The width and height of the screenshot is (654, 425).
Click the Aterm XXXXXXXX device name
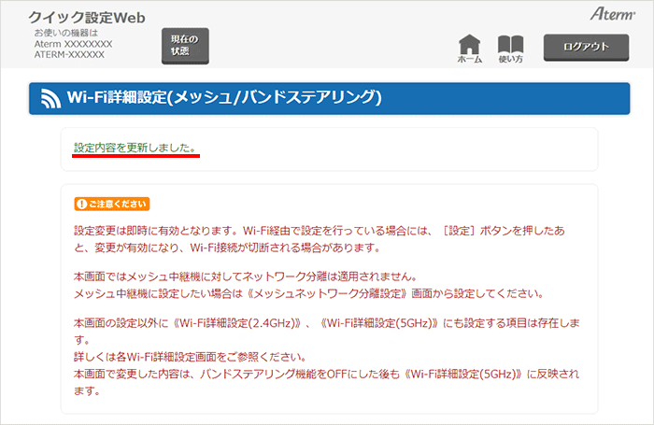click(73, 44)
